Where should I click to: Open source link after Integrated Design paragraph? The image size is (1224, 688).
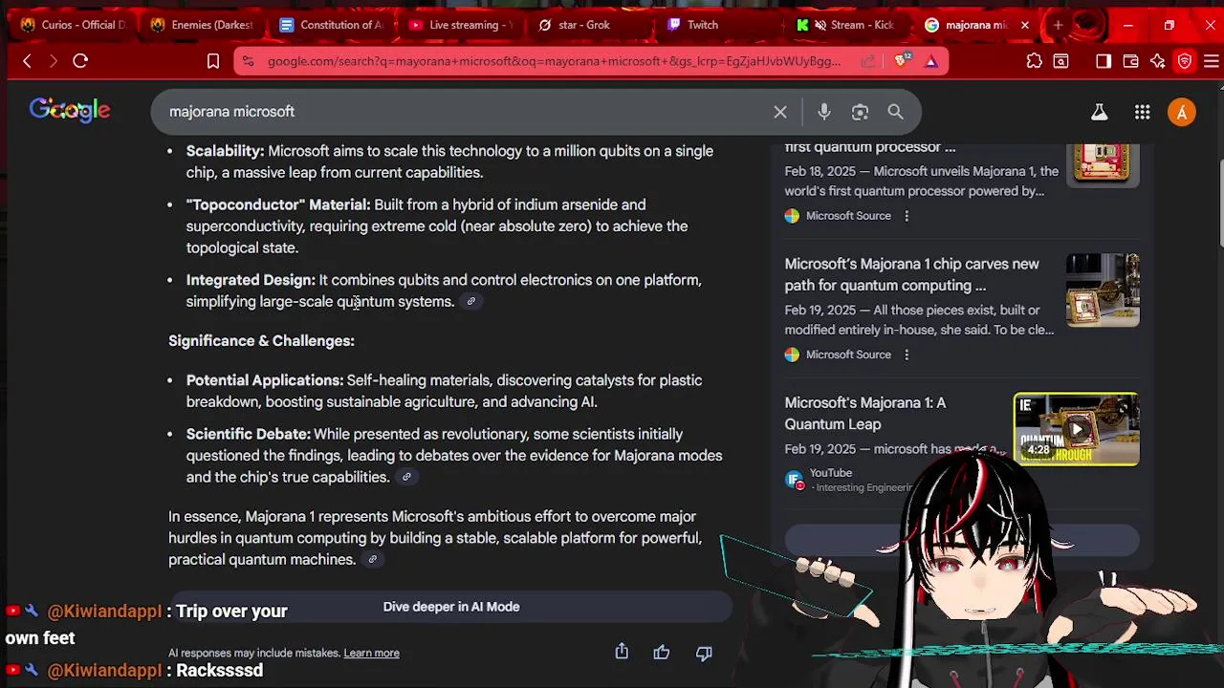[470, 302]
